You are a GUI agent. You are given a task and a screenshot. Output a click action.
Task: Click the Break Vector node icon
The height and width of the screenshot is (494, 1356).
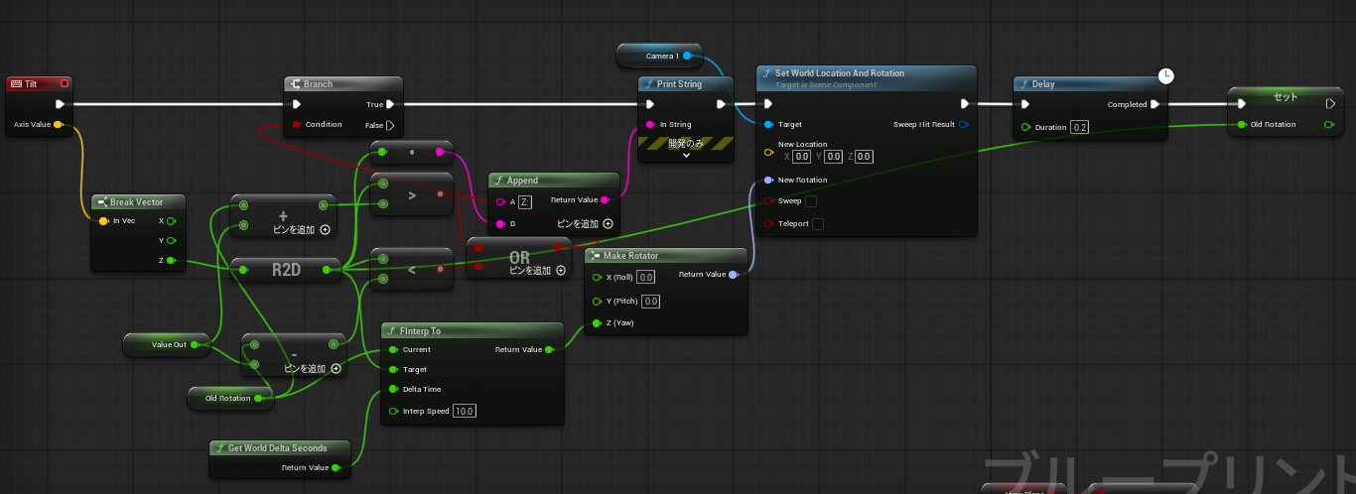point(102,201)
